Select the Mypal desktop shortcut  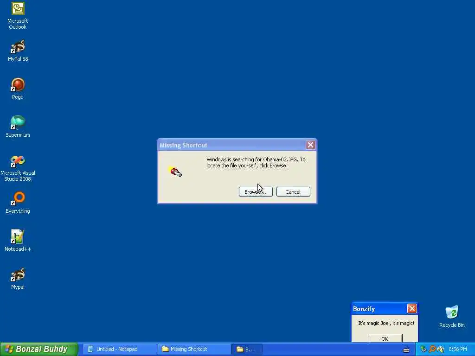point(18,279)
